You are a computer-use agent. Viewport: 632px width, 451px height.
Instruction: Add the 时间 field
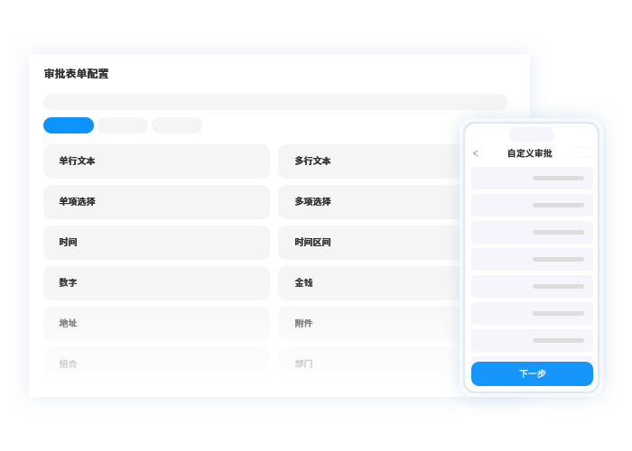click(x=156, y=243)
